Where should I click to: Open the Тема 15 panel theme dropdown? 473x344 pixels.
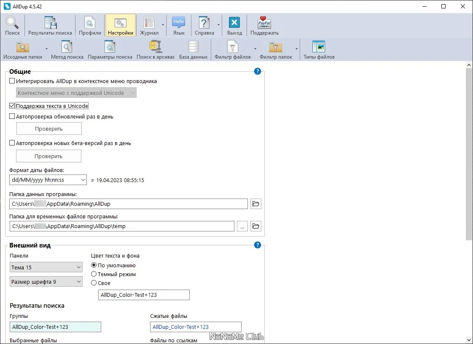[46, 267]
